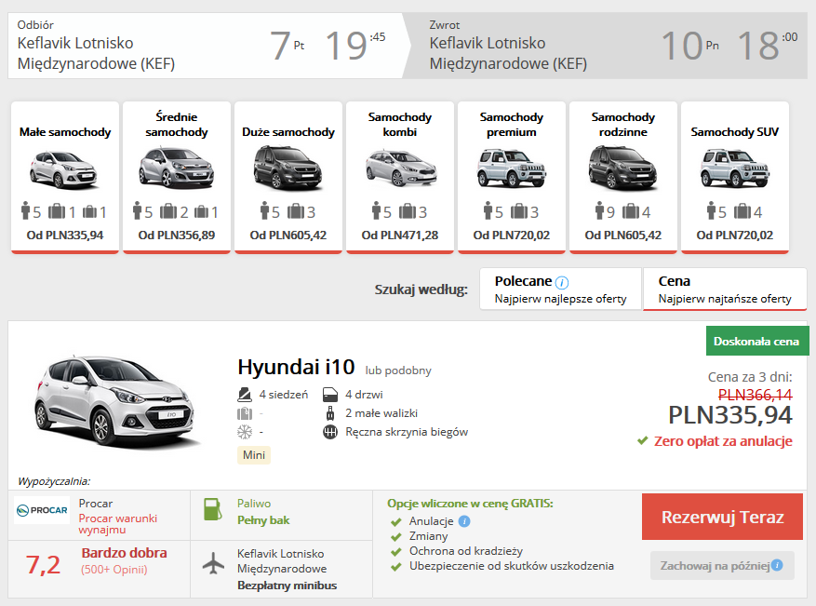Click the door icon beside 4 drzwi
Screen dimensions: 816x606
(x=330, y=395)
